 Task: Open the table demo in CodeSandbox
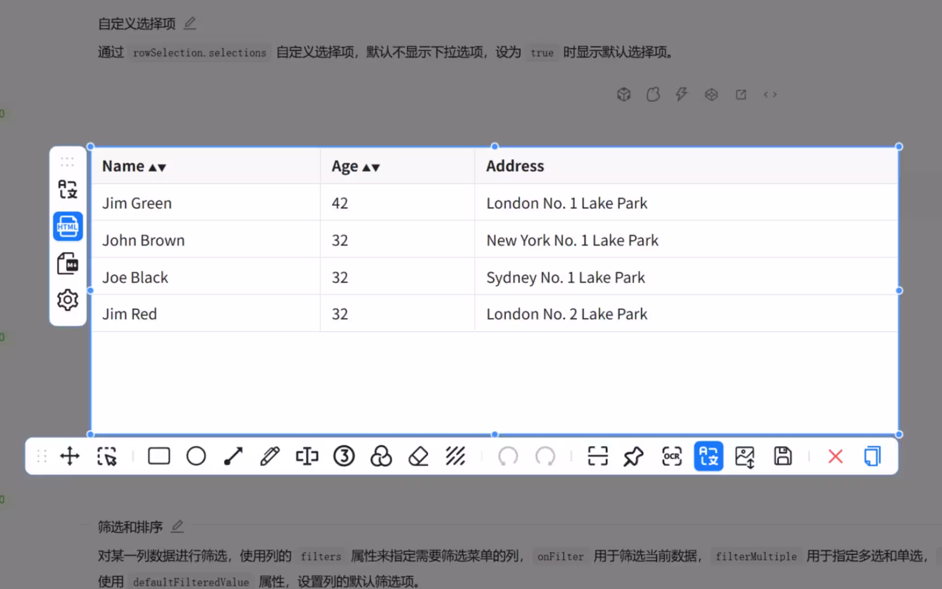click(x=624, y=94)
